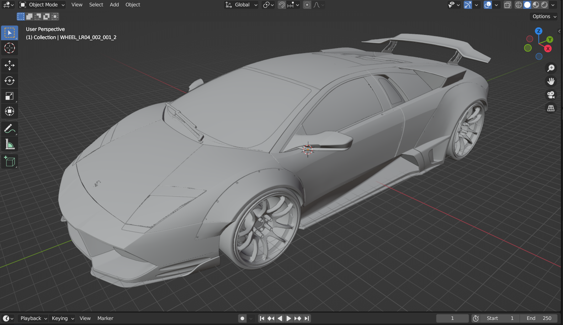Switch perspective/orthographic with grid icon
Viewport: 563px width, 325px height.
[x=551, y=108]
